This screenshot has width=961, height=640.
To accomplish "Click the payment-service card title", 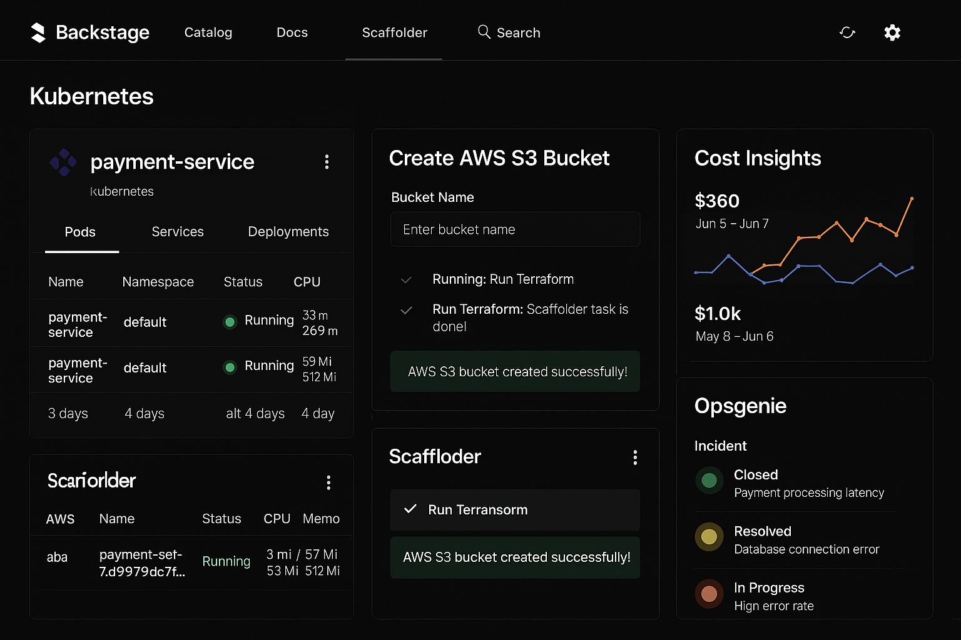I will click(x=172, y=162).
